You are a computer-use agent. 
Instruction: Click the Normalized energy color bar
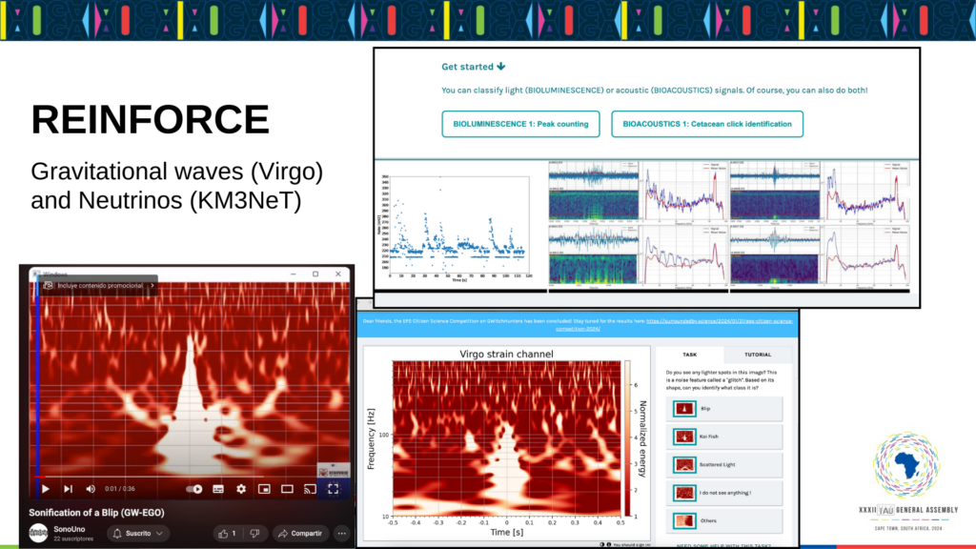627,438
